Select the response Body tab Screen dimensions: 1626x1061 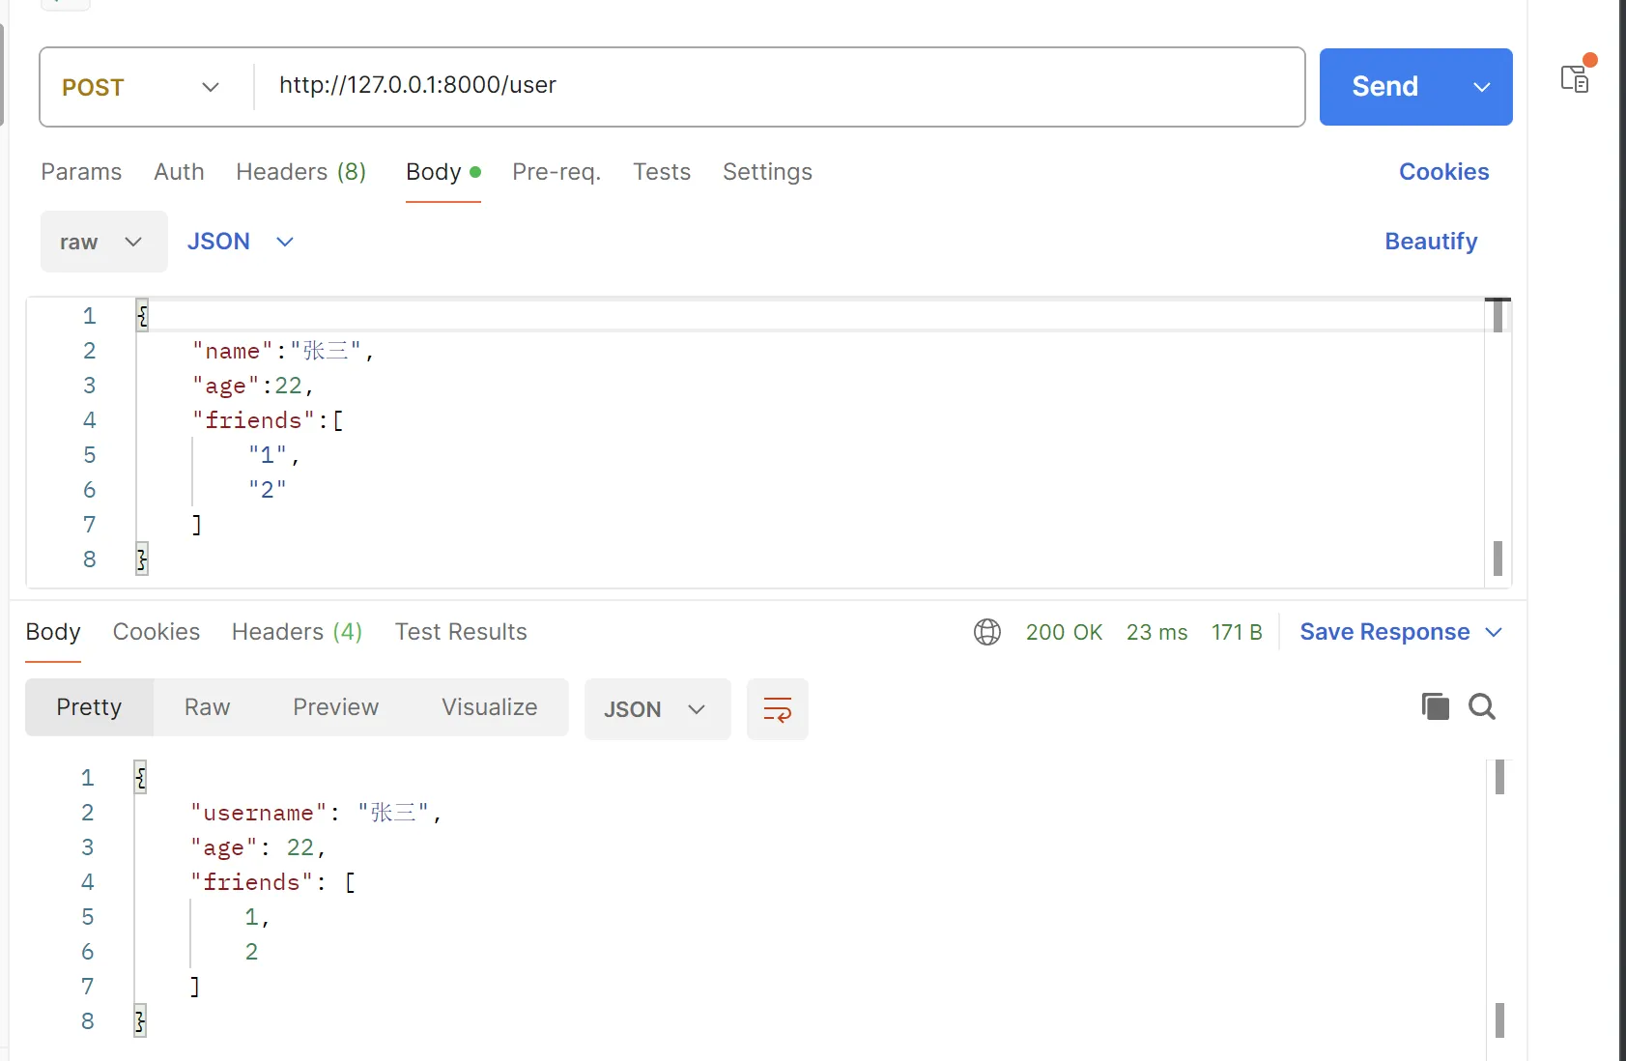pyautogui.click(x=53, y=632)
